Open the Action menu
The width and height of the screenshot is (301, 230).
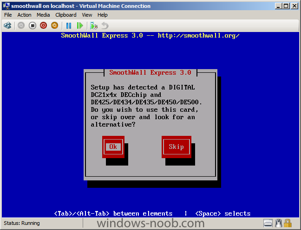(24, 15)
